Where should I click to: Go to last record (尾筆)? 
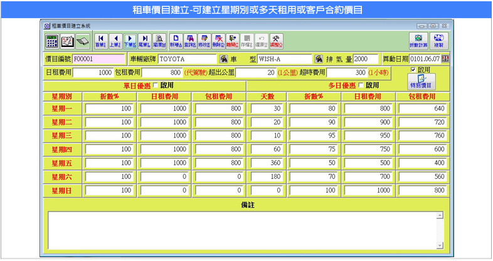144,41
